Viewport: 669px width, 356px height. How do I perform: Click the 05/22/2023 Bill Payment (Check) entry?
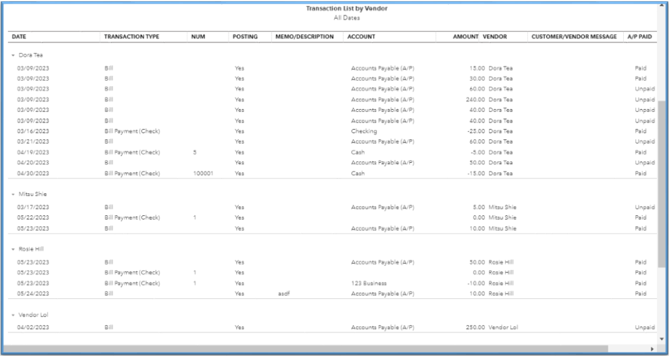click(132, 217)
